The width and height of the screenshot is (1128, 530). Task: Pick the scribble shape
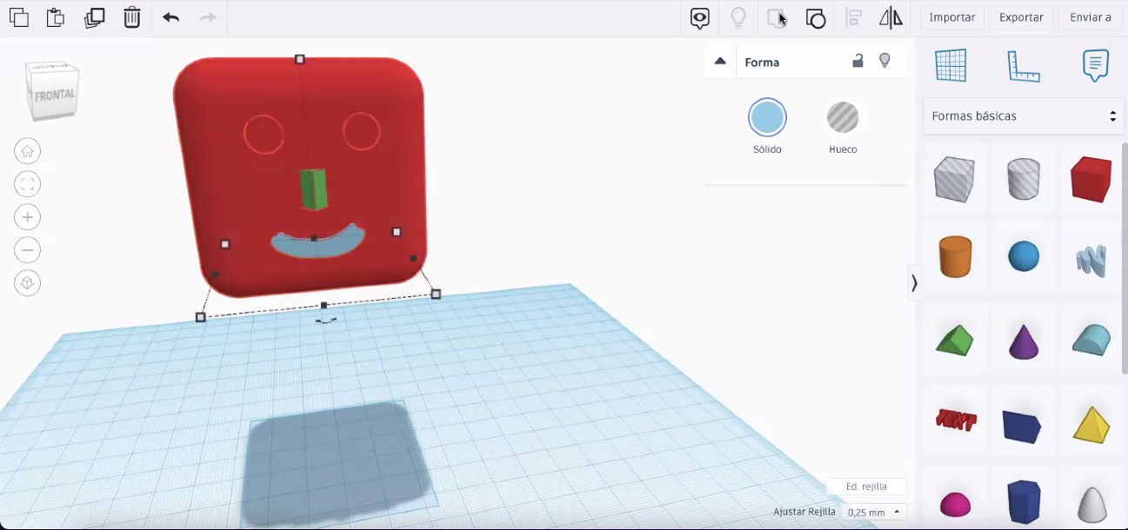click(x=1091, y=260)
